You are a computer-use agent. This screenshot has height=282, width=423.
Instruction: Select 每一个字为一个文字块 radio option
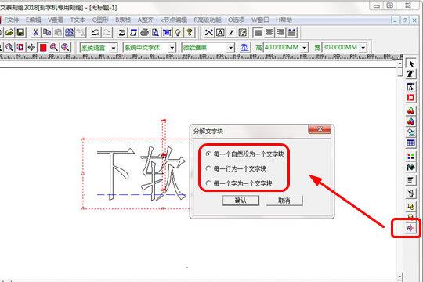[x=239, y=183]
